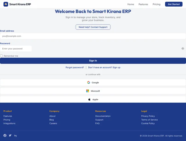
Task: Continue with Google sign-in button
Action: pos(93,82)
